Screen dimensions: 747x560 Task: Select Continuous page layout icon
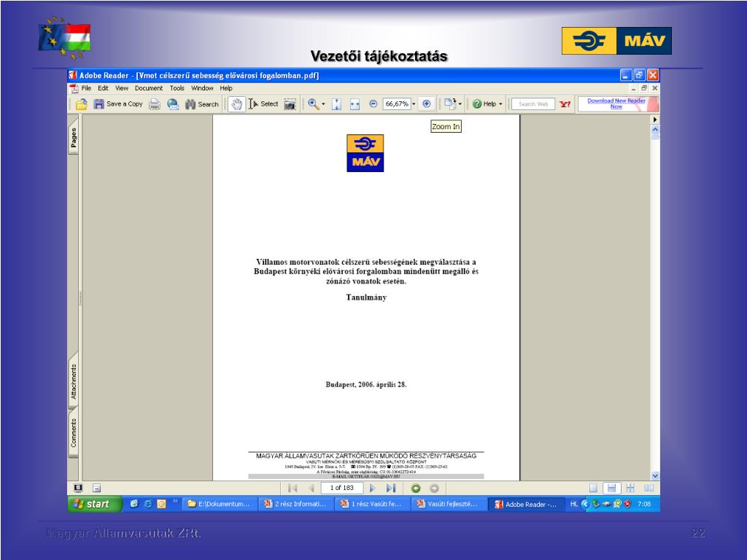point(612,488)
